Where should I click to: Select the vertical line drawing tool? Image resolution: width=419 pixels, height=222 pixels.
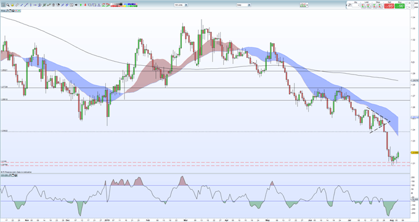(31, 5)
